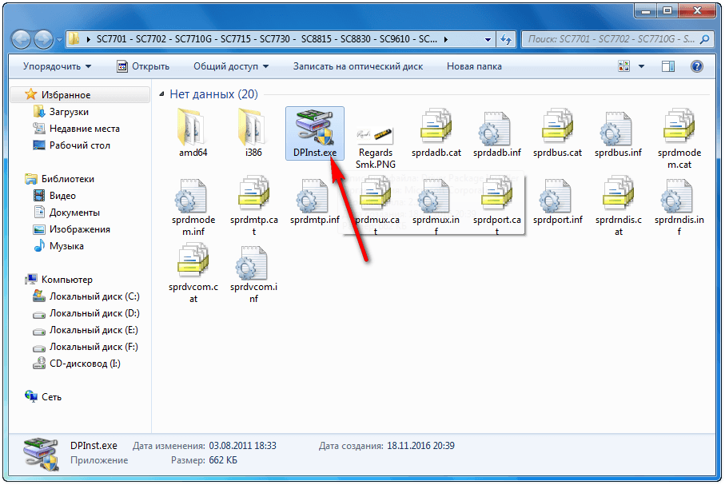Viewport: 725px width, 485px height.
Task: Select the sprdvcom.inf file icon
Action: coord(253,263)
